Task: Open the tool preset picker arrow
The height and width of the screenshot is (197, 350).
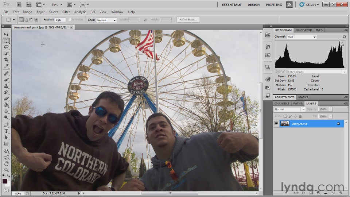Action: coord(14,20)
